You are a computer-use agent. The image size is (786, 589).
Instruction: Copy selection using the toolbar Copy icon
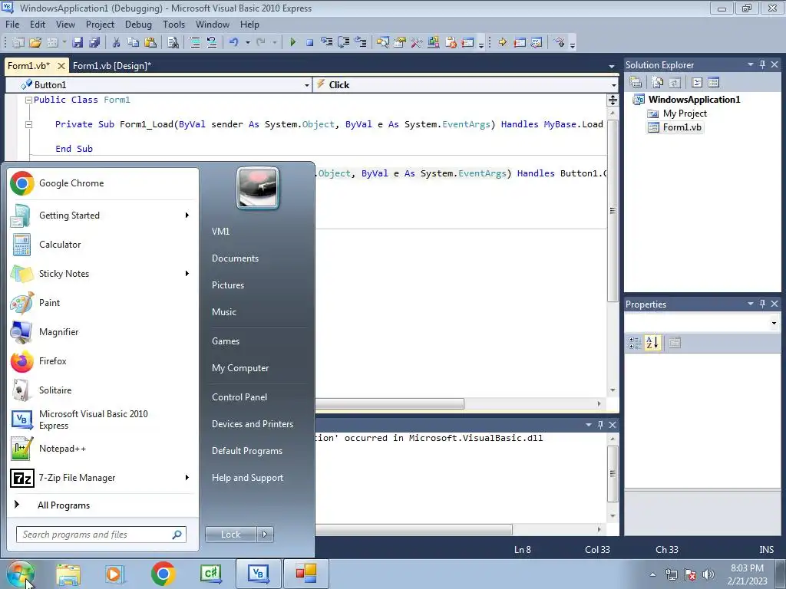click(x=134, y=43)
